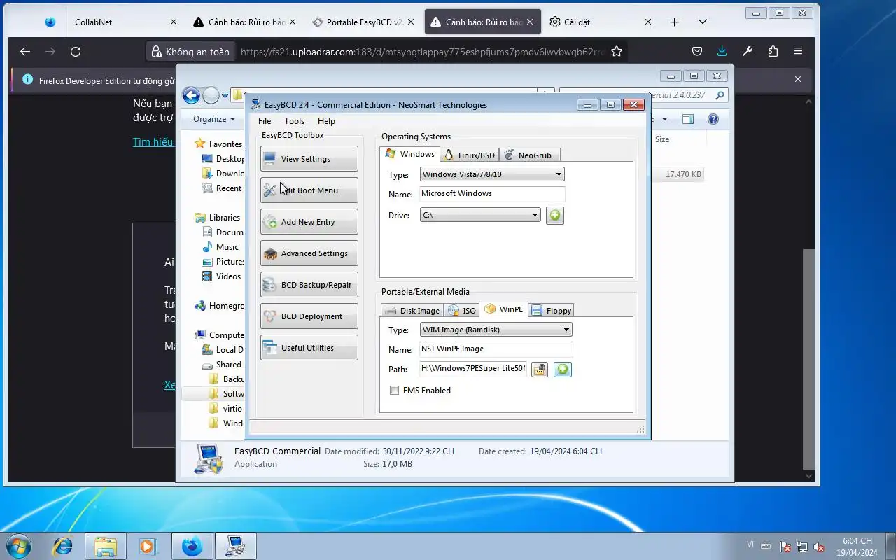The width and height of the screenshot is (896, 560).
Task: Click the NST WinPE Image name field
Action: coord(496,349)
